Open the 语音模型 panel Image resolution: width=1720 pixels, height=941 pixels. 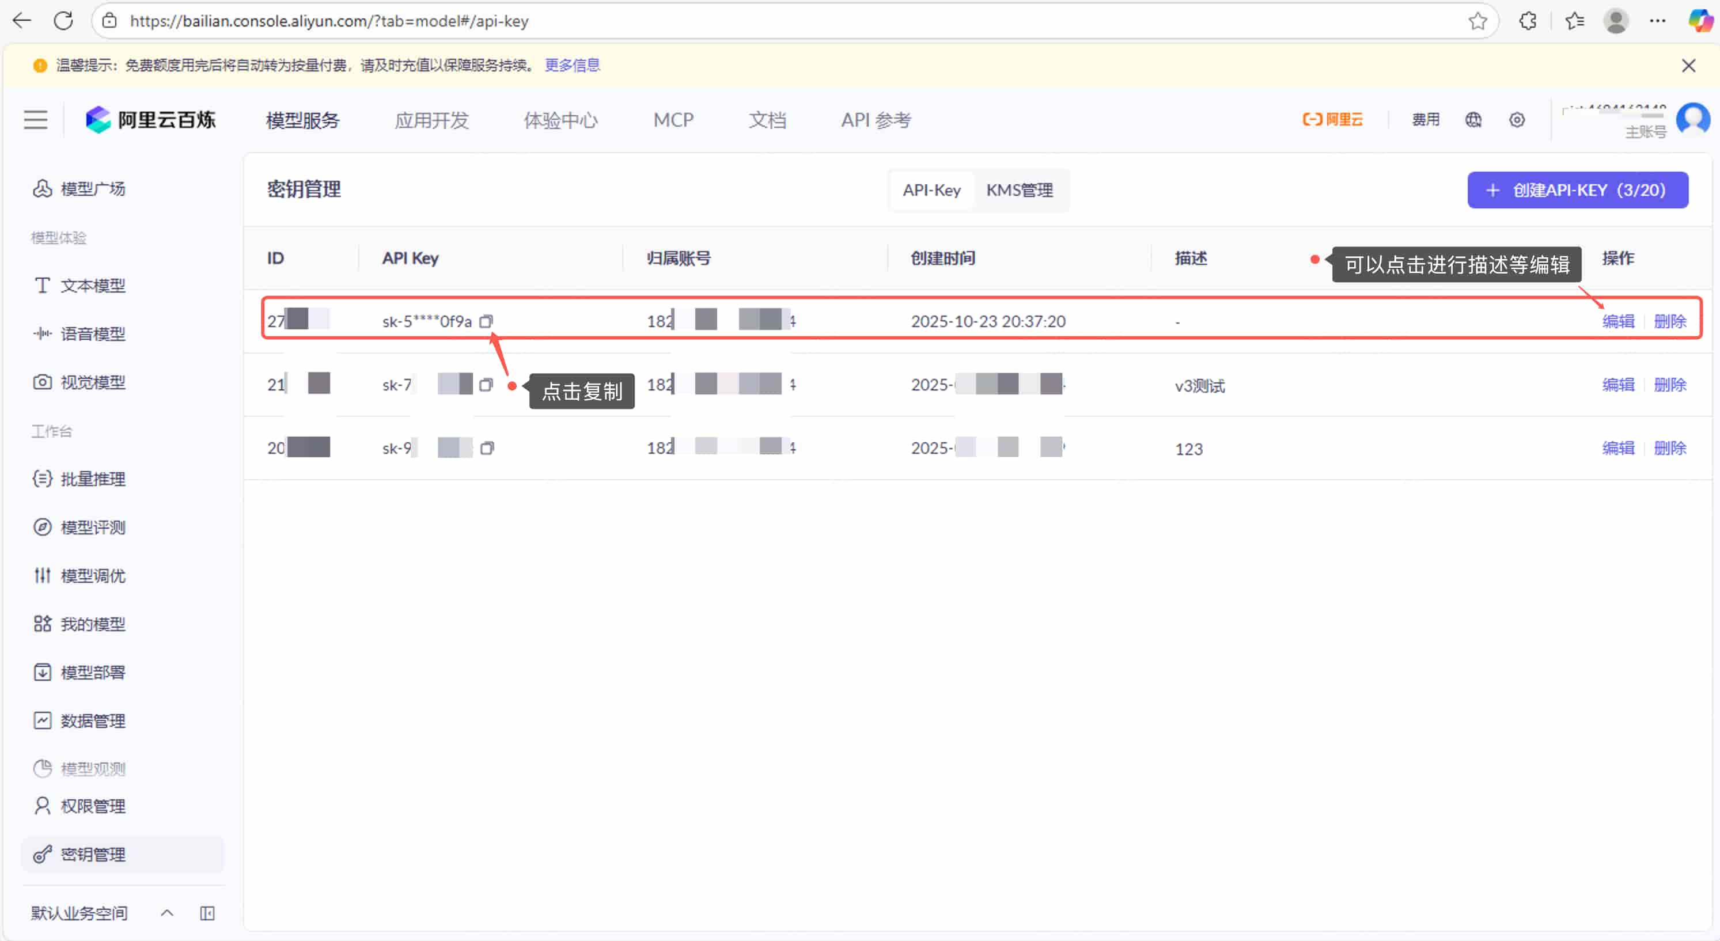tap(93, 333)
